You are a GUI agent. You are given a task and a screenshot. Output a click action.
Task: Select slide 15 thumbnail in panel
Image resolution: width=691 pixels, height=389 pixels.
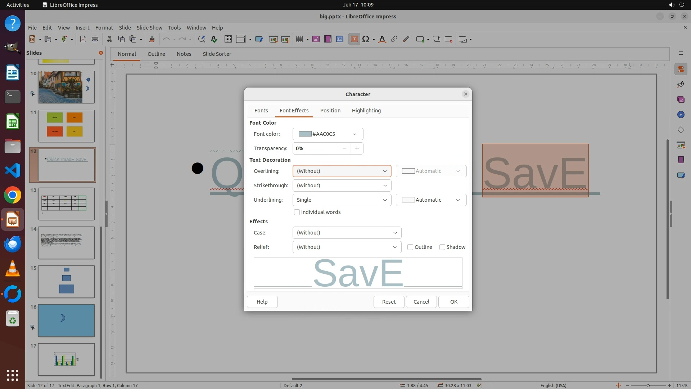coord(66,281)
